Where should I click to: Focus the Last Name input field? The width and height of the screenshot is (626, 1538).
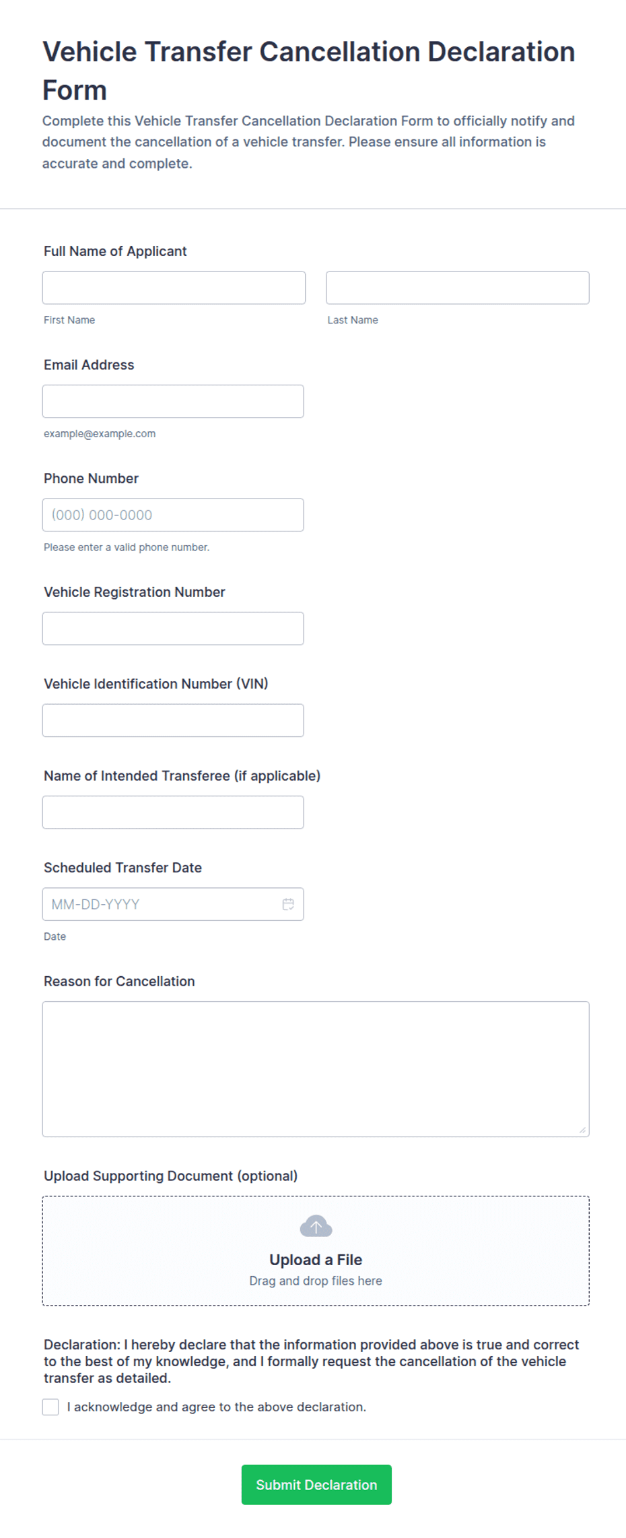[x=458, y=288]
